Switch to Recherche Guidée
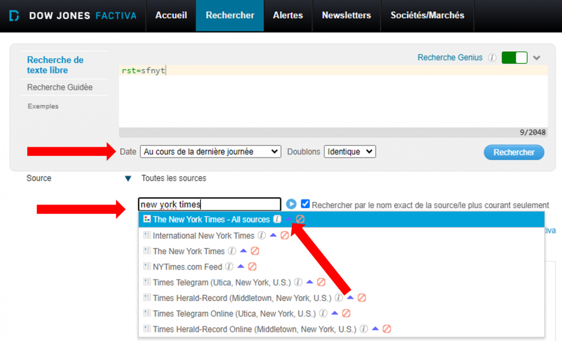562x341 pixels. (60, 87)
